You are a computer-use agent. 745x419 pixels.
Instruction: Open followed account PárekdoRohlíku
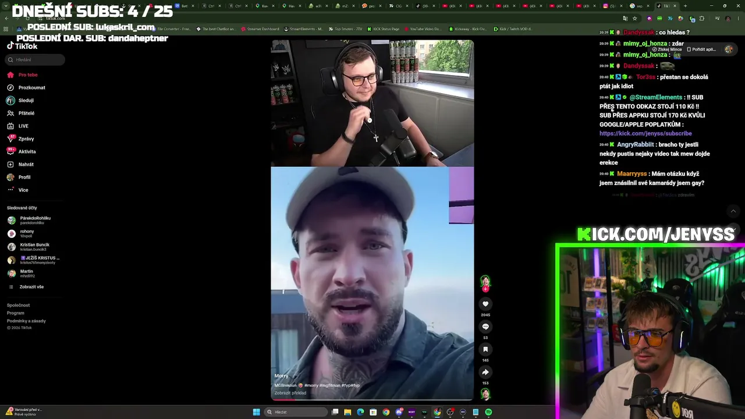coord(30,220)
